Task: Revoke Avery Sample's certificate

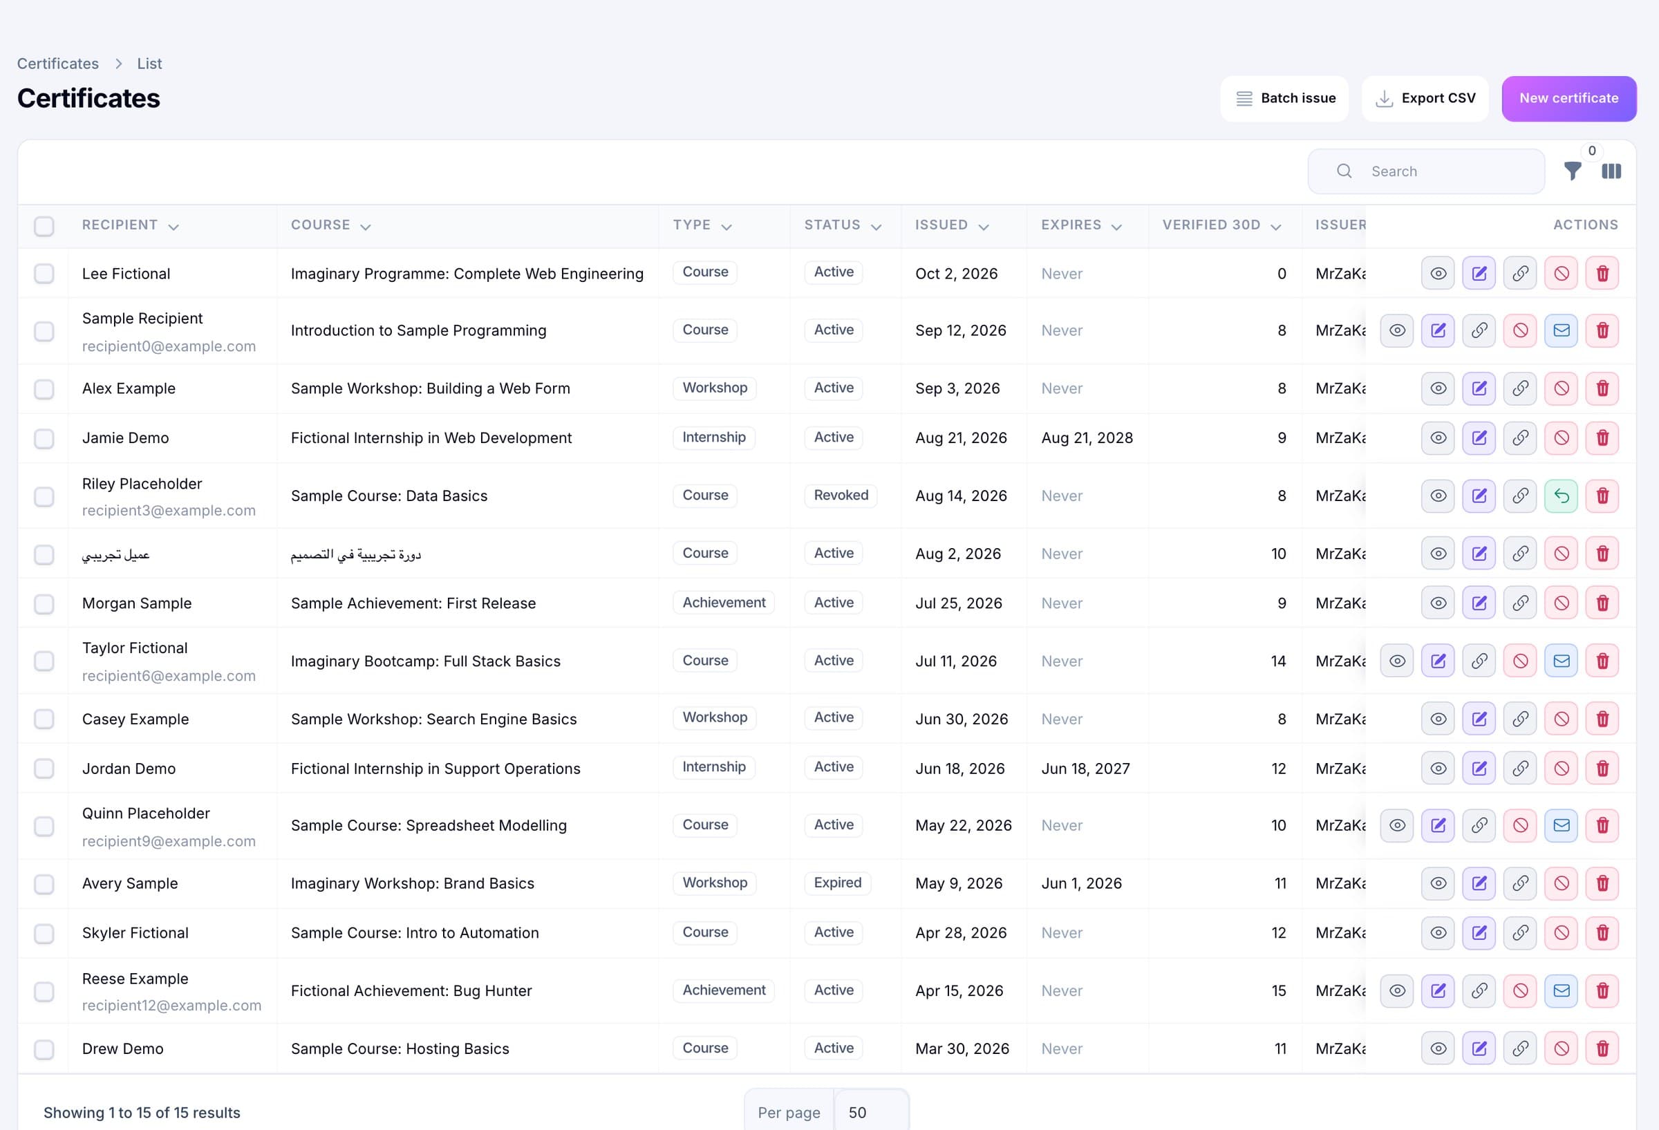Action: [1562, 883]
